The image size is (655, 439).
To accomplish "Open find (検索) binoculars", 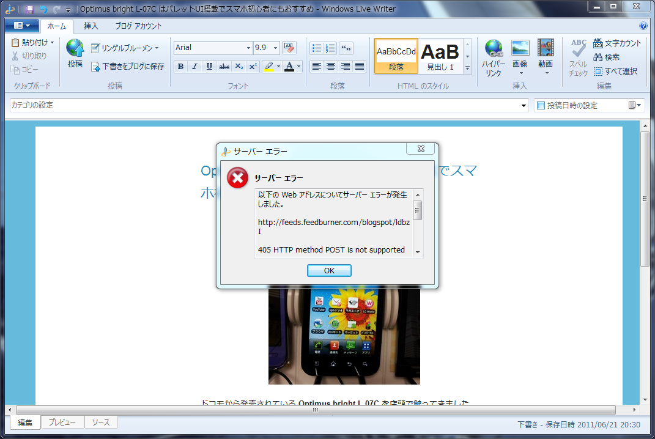I will point(607,57).
